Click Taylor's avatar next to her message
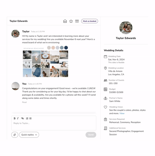155x156 pixels. pos(16,34)
